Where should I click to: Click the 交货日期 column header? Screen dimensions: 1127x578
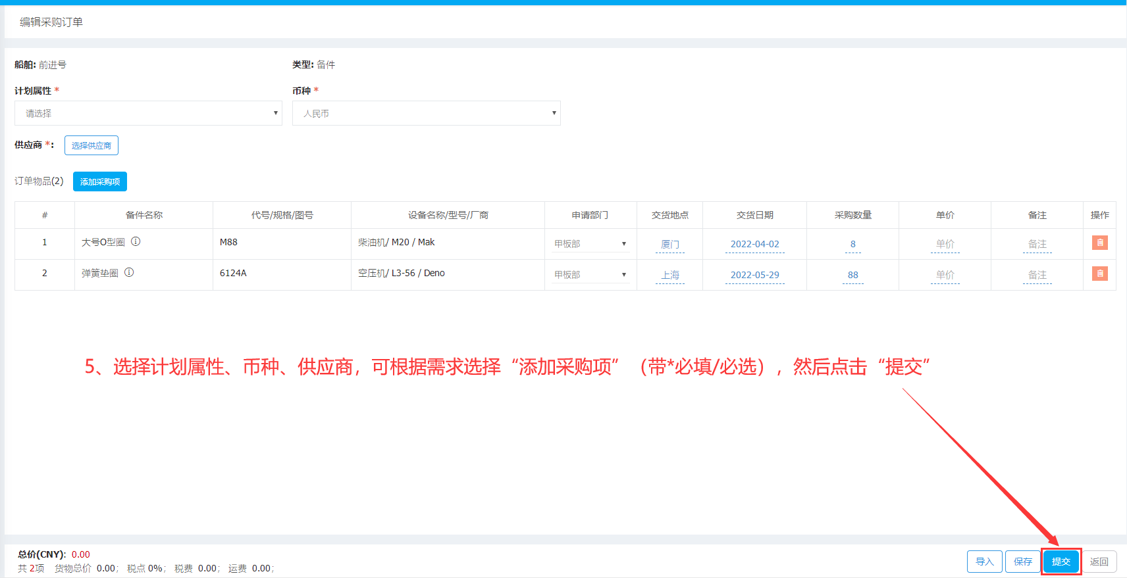755,215
